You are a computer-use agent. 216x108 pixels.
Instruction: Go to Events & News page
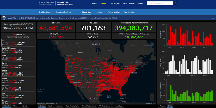click(x=129, y=3)
